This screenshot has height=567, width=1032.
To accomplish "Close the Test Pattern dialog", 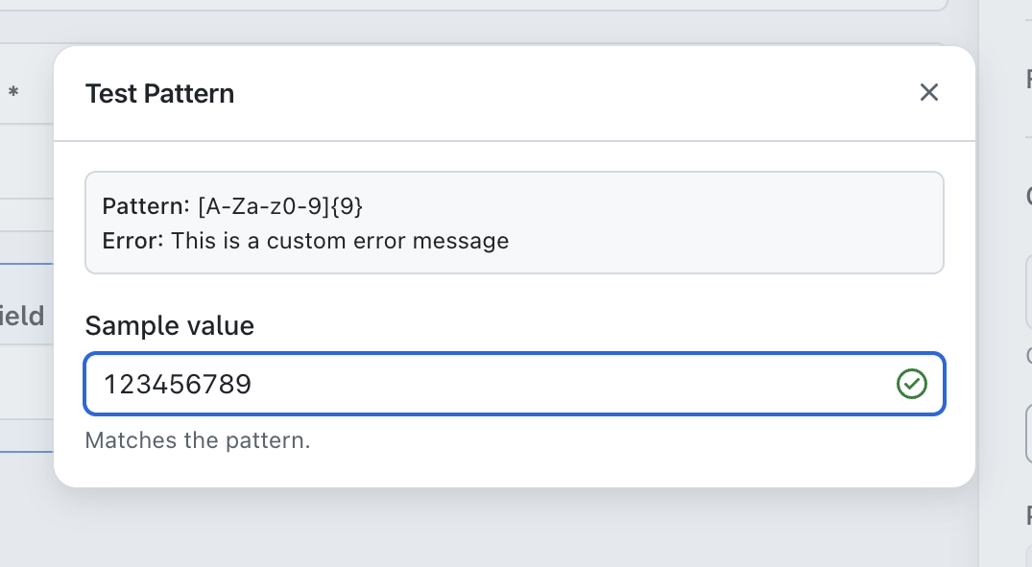I will [x=928, y=92].
